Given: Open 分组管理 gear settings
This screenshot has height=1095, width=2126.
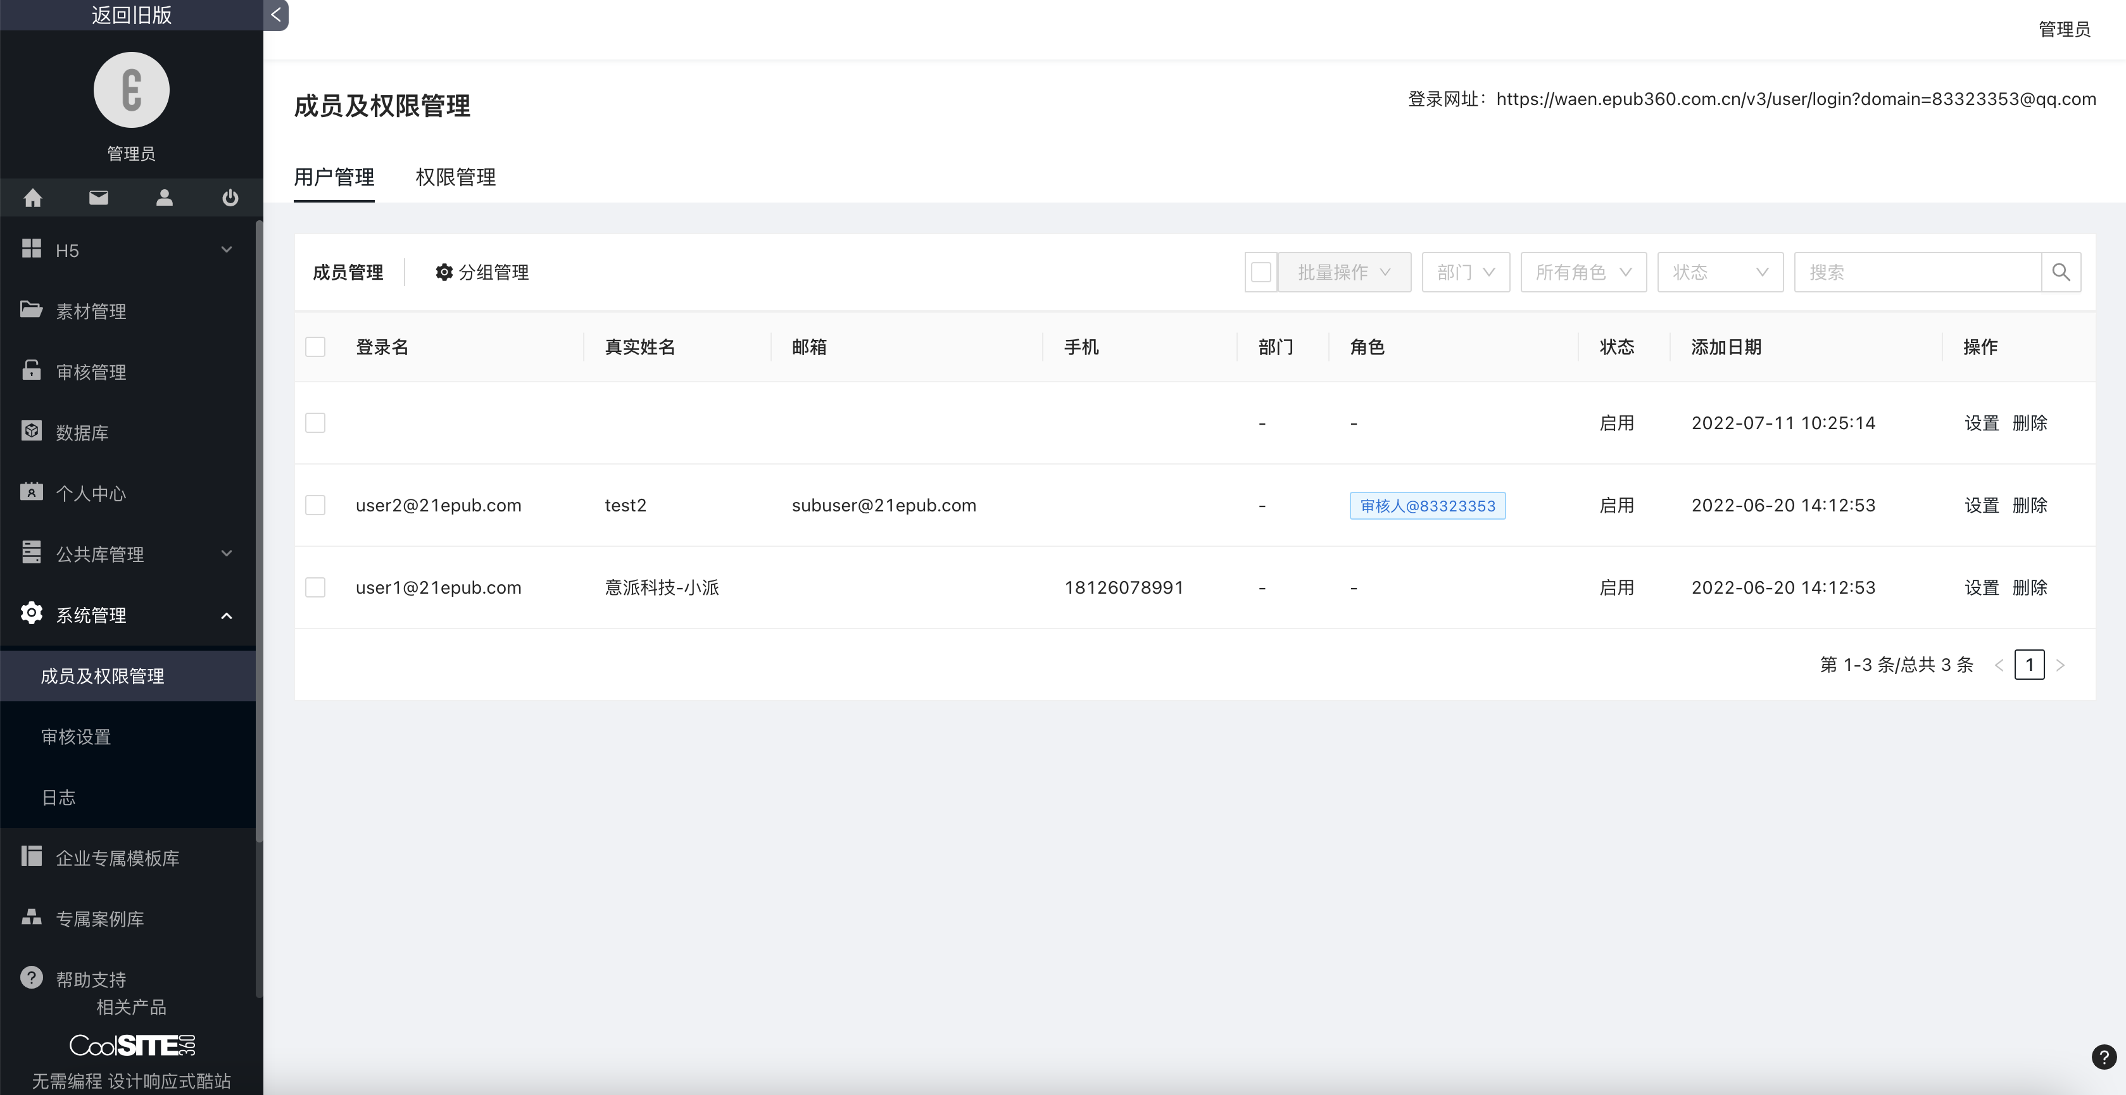Looking at the screenshot, I should (x=482, y=272).
